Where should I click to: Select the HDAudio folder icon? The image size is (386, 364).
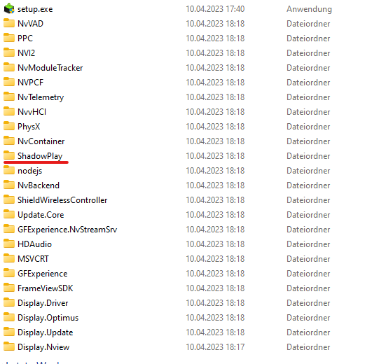pos(9,244)
